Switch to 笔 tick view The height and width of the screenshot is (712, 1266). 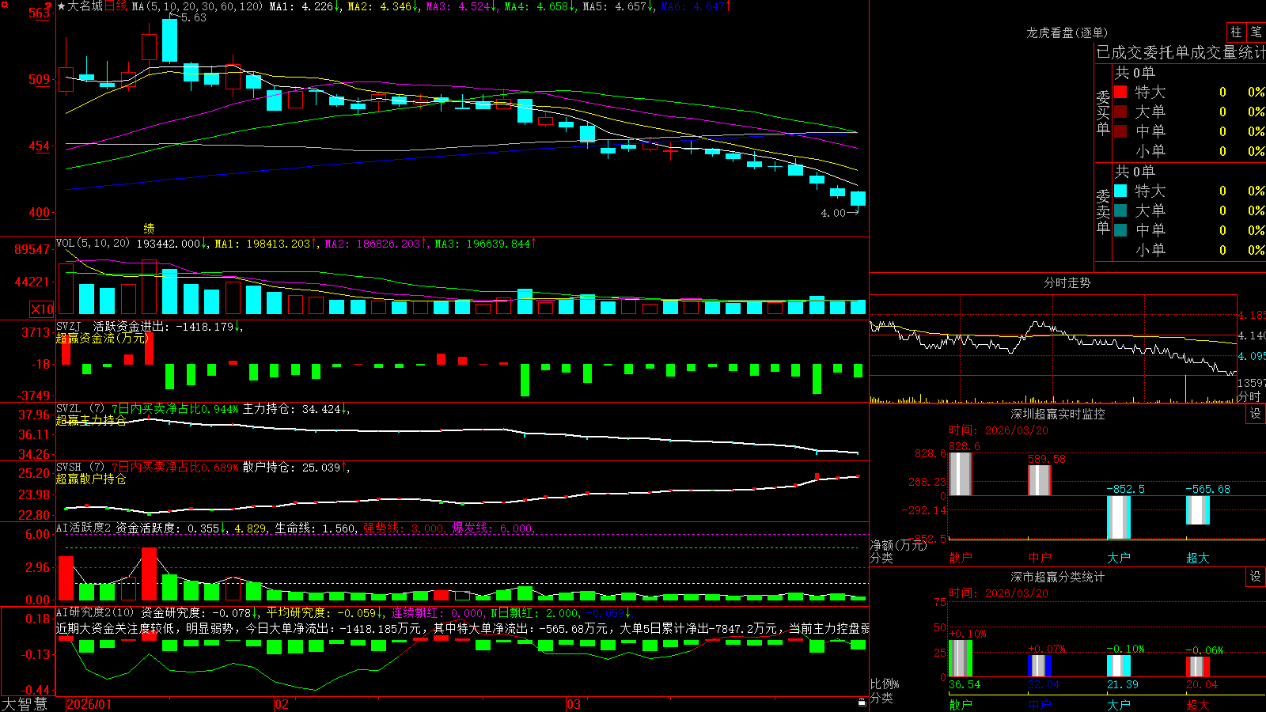point(1256,32)
